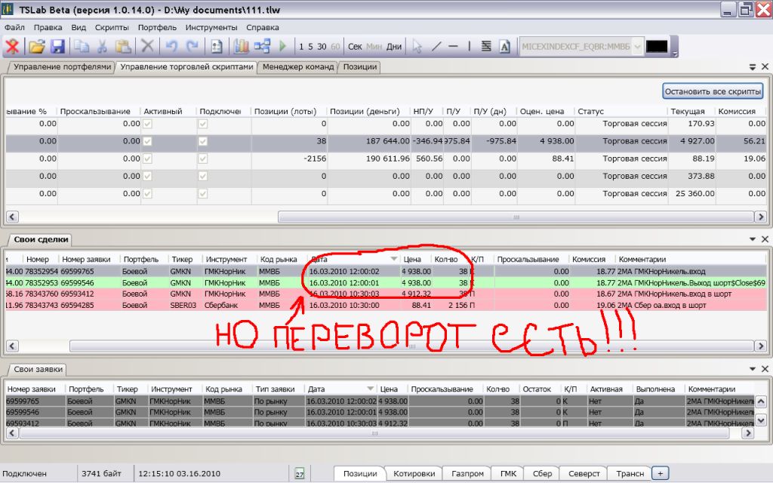The height and width of the screenshot is (483, 773).
Task: Open the Скрипты menu
Action: [x=111, y=27]
